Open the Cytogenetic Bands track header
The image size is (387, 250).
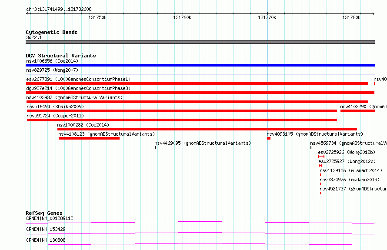[x=52, y=32]
